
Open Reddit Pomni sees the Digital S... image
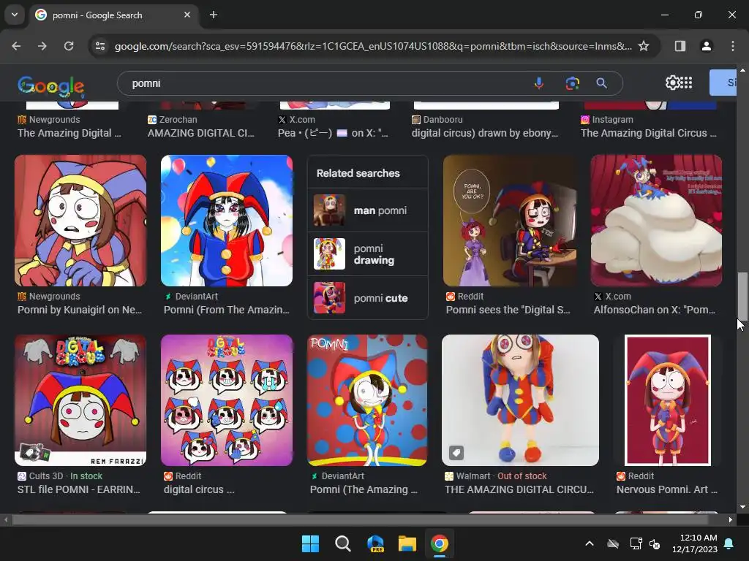[510, 221]
